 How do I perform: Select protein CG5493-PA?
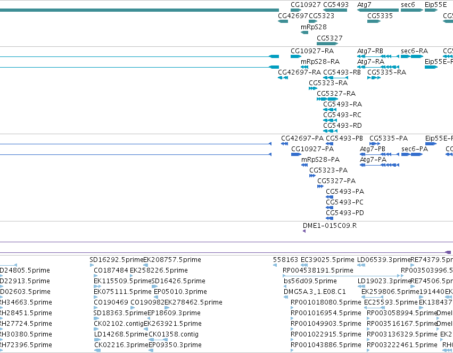(345, 192)
